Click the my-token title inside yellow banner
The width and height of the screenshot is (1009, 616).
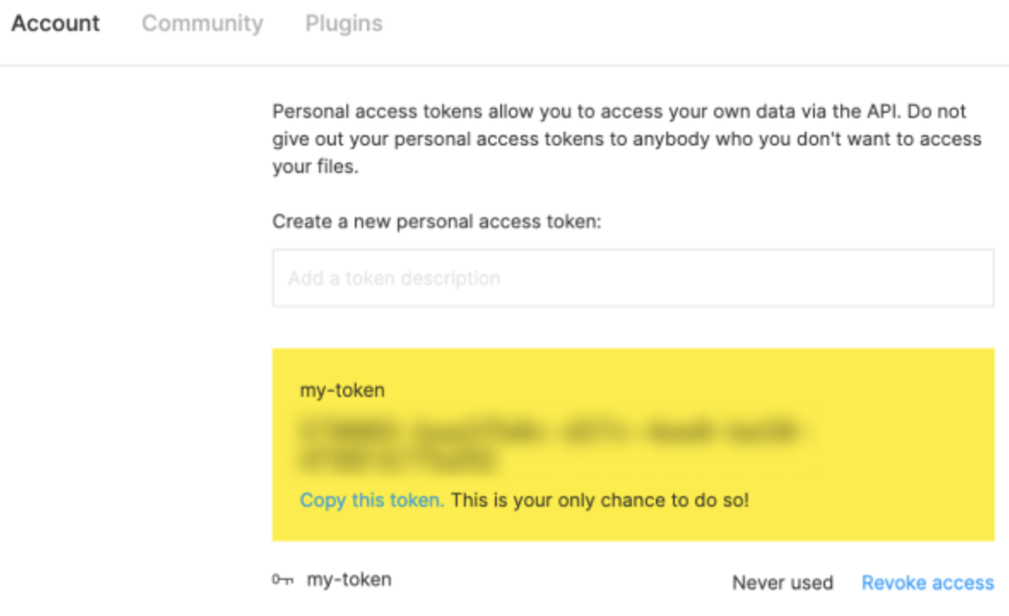click(x=342, y=390)
